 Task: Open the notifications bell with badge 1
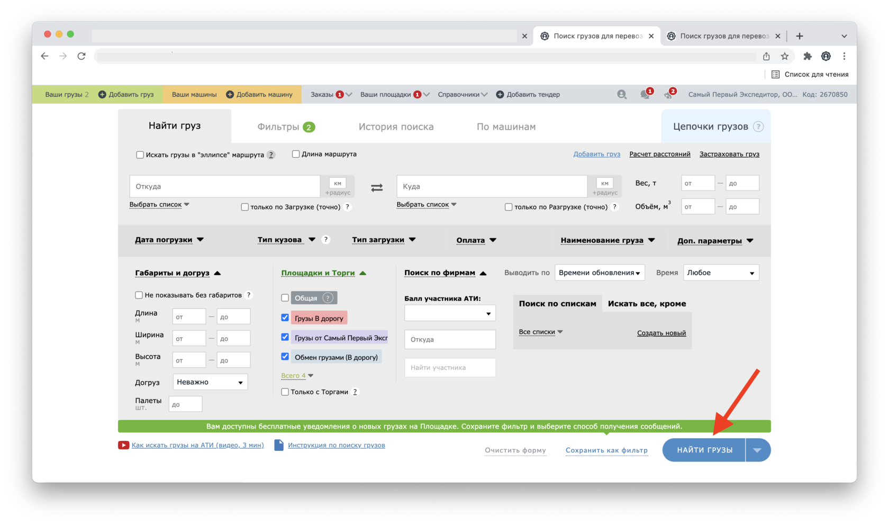coord(646,94)
